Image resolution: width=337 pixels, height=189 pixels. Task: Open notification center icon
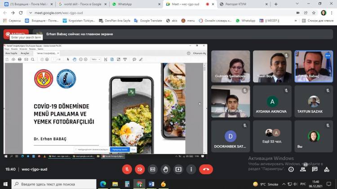click(329, 184)
